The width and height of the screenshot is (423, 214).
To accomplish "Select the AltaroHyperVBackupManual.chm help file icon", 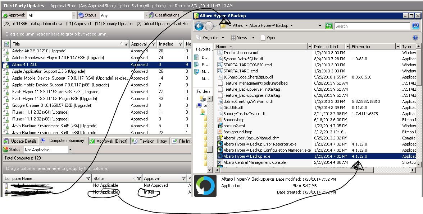I will [x=220, y=138].
